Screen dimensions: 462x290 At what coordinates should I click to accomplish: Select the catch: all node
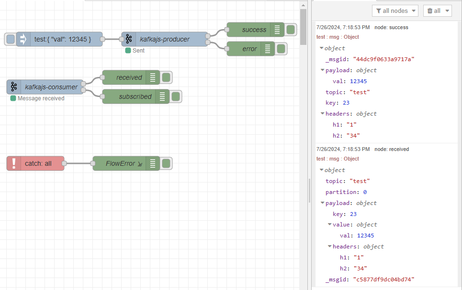(35, 163)
